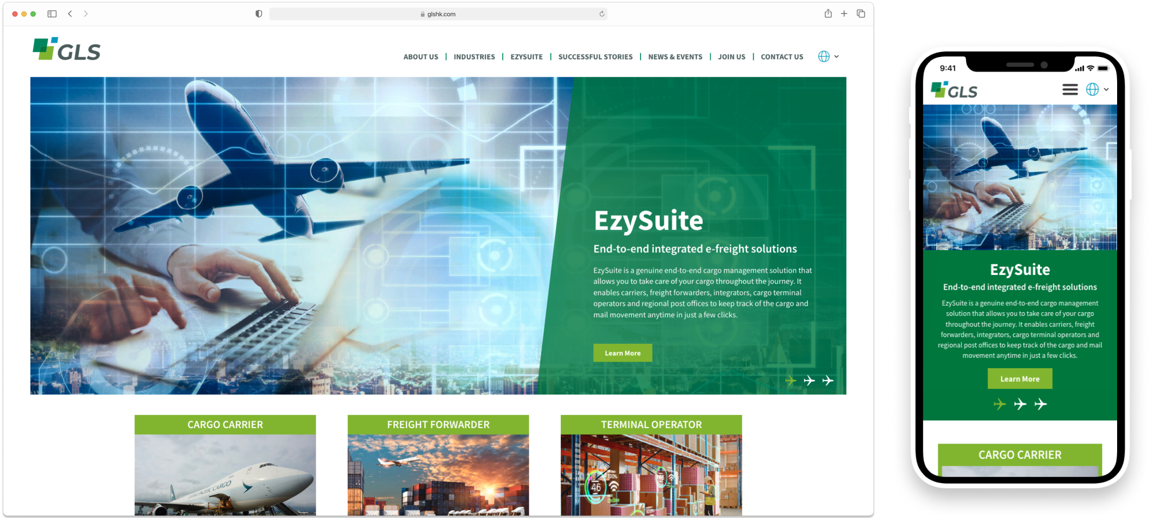The height and width of the screenshot is (518, 1151).
Task: Show Safari tab overview icon
Action: [x=861, y=14]
